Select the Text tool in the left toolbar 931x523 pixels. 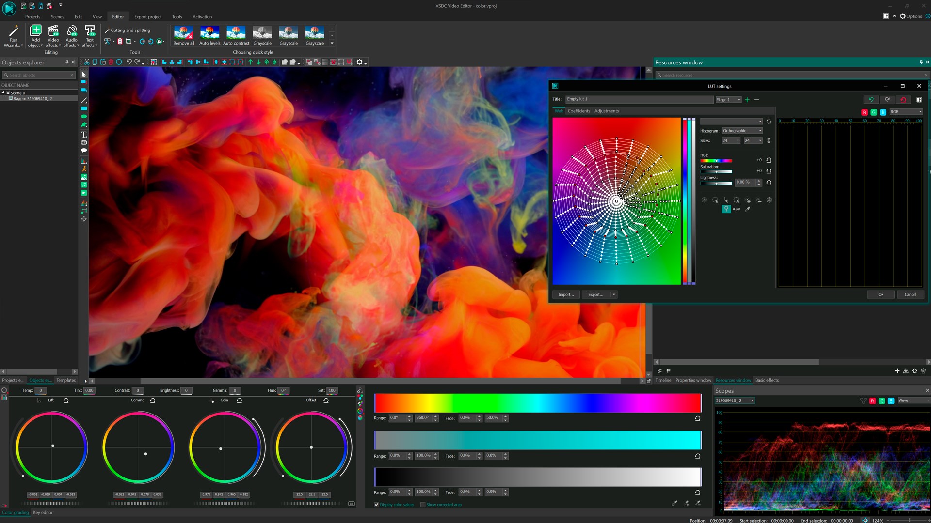(x=83, y=134)
